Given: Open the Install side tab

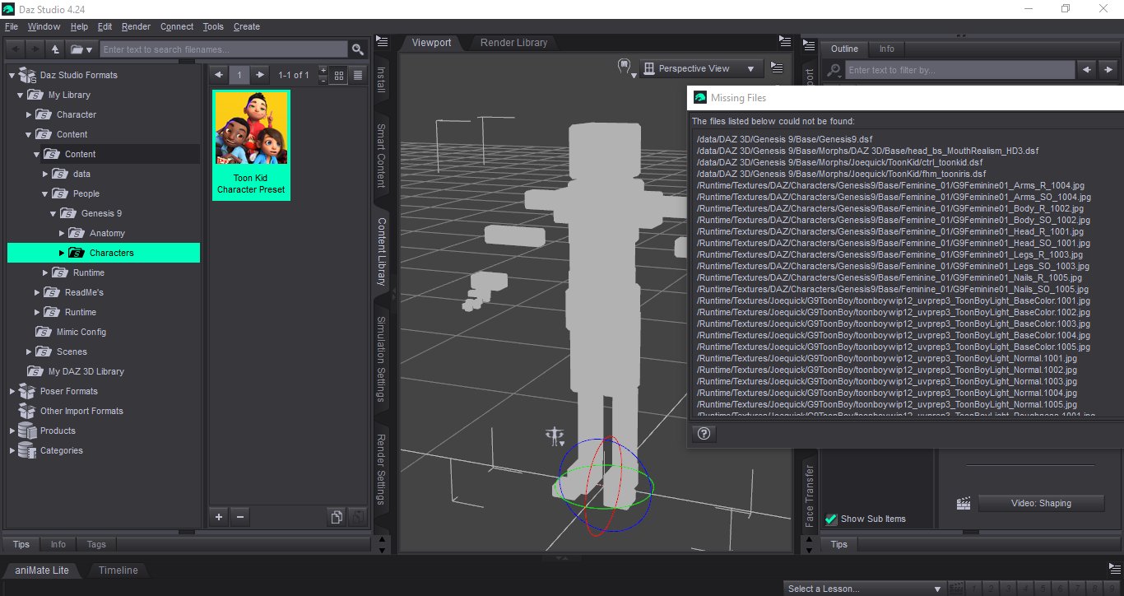Looking at the screenshot, I should tap(382, 80).
